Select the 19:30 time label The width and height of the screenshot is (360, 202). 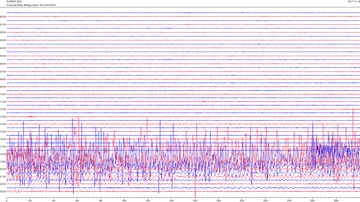point(3,162)
